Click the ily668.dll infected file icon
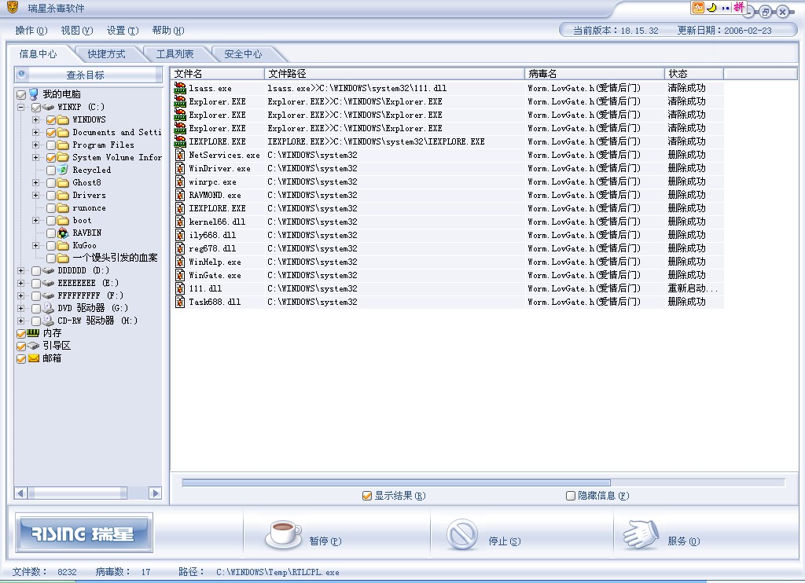 (x=180, y=234)
